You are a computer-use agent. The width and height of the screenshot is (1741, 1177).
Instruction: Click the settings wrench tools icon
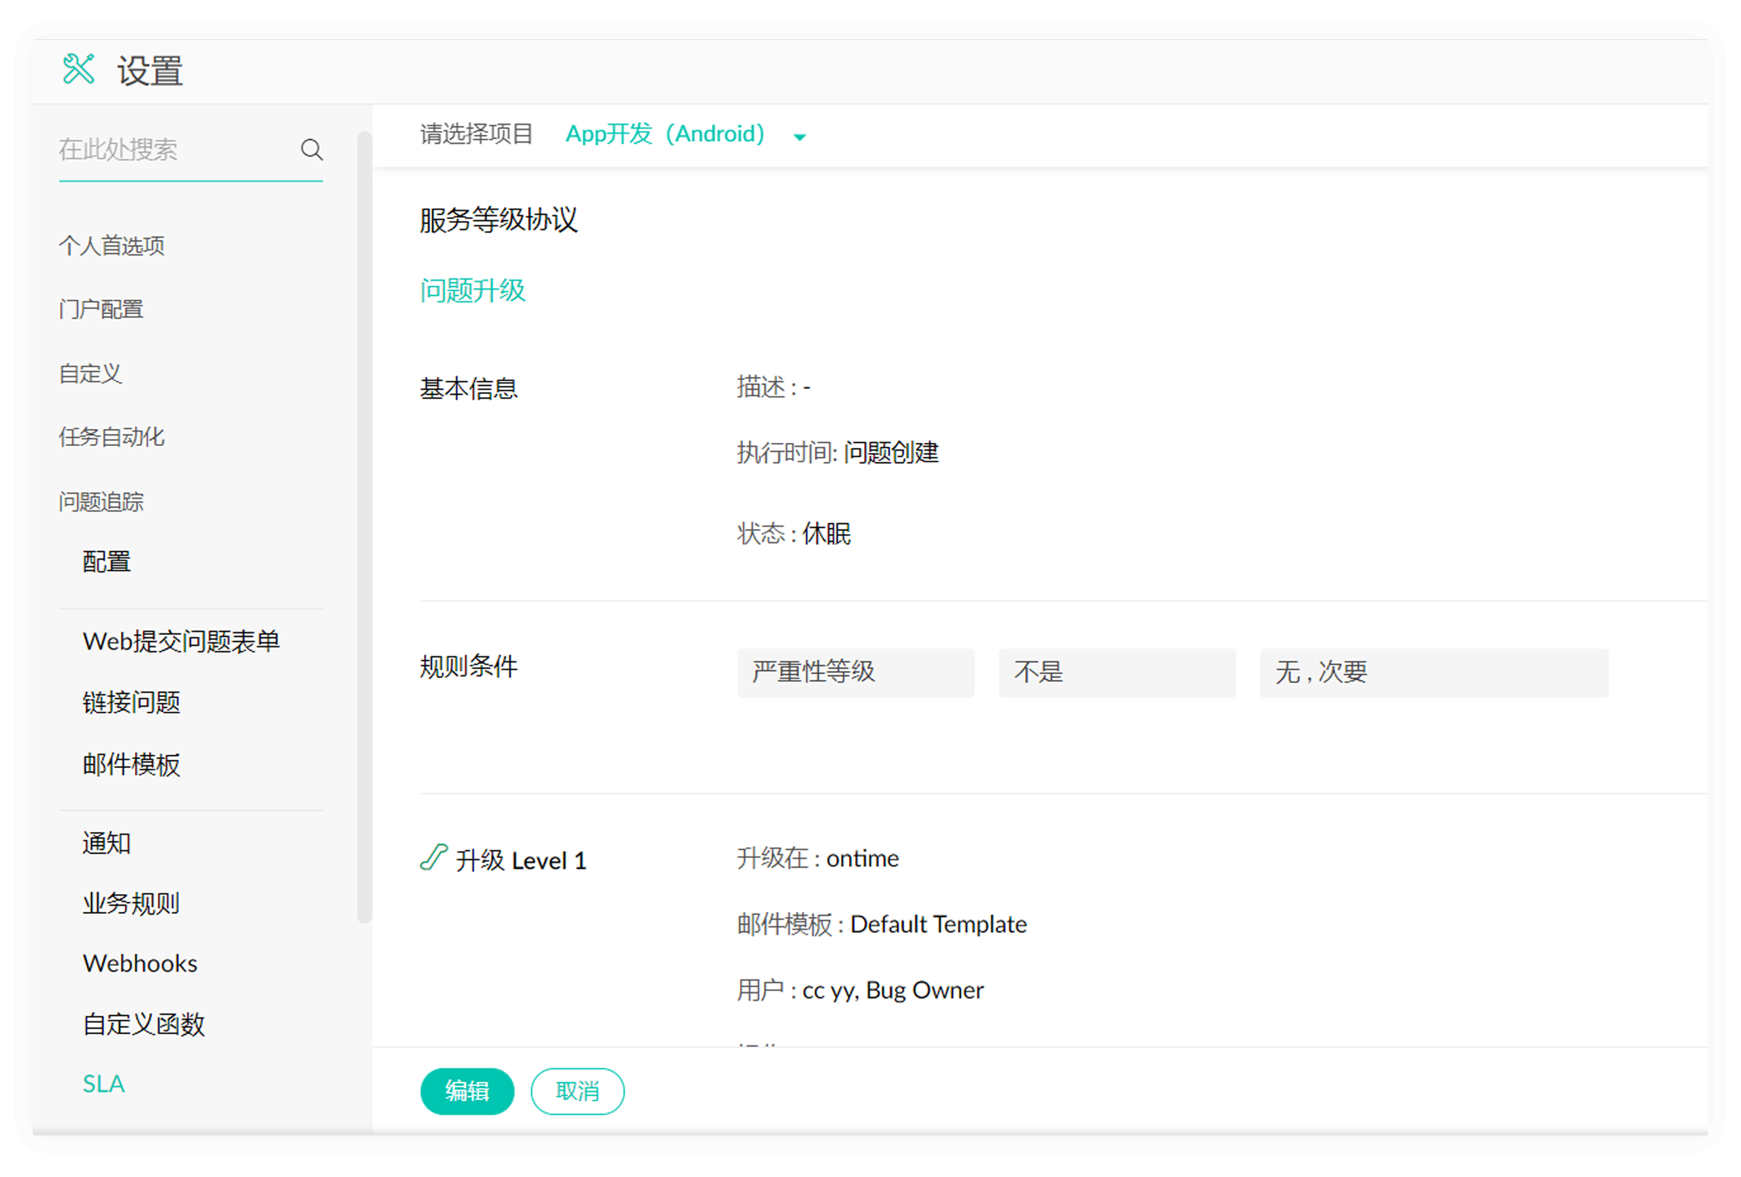pos(78,69)
